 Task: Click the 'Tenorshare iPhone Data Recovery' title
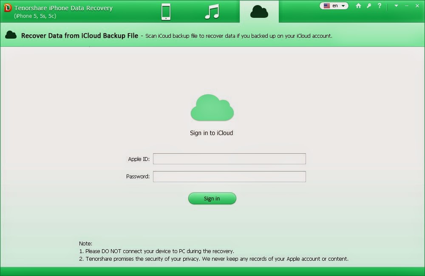63,8
